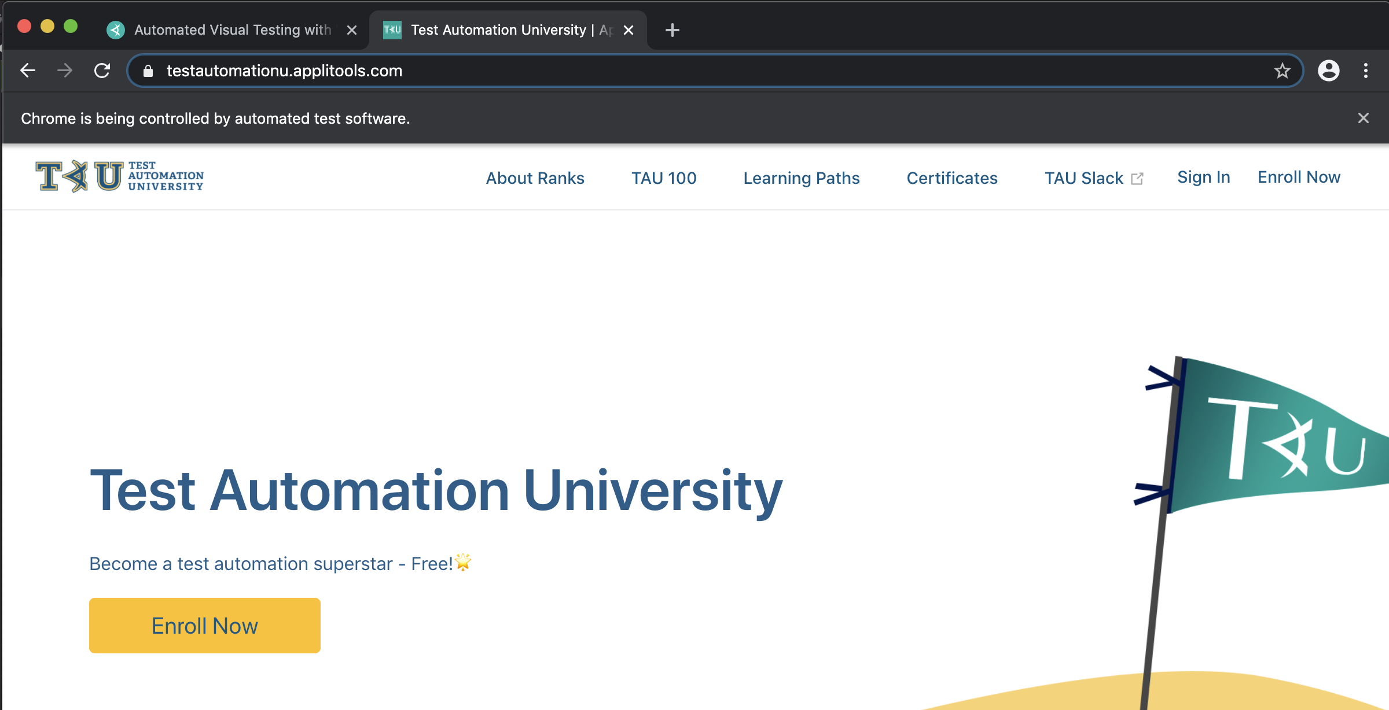Click the browser back arrow
This screenshot has height=710, width=1389.
pyautogui.click(x=28, y=71)
